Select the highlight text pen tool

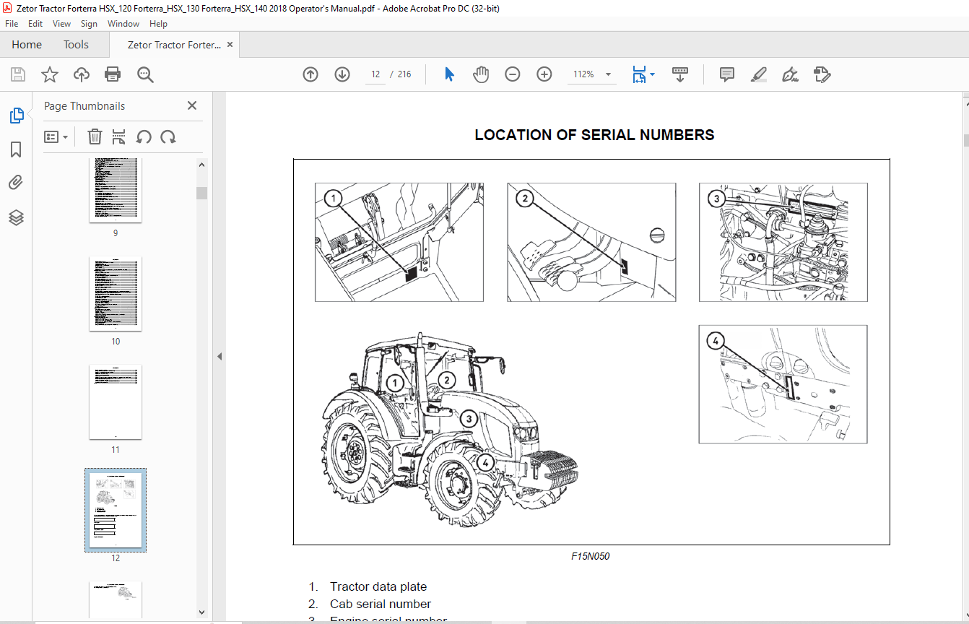[758, 74]
